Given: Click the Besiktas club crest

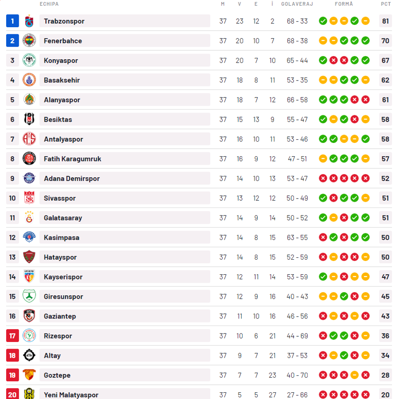Looking at the screenshot, I should (29, 119).
